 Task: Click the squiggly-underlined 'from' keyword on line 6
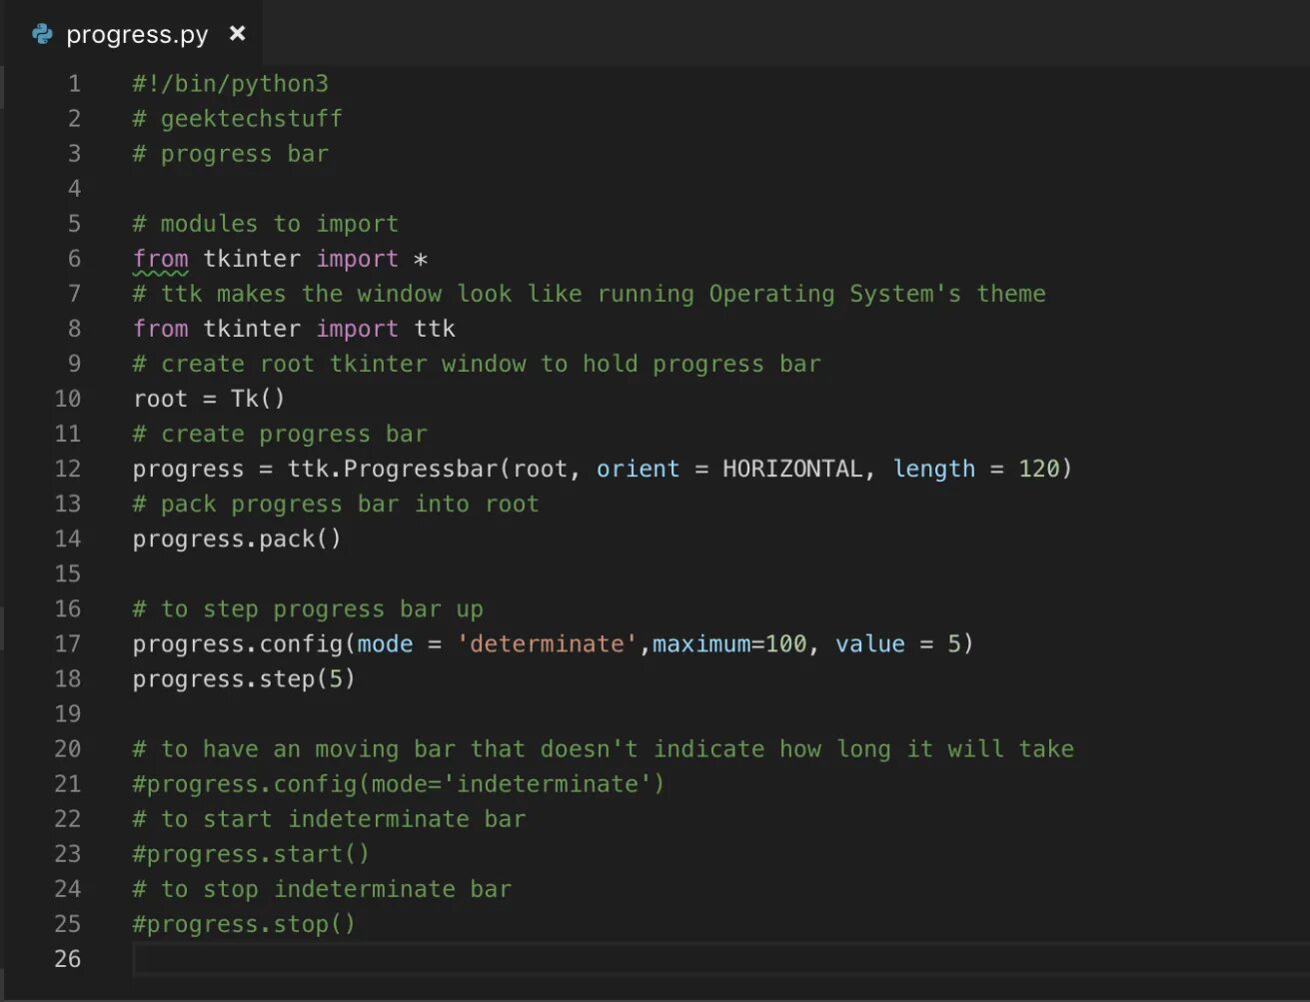[160, 259]
